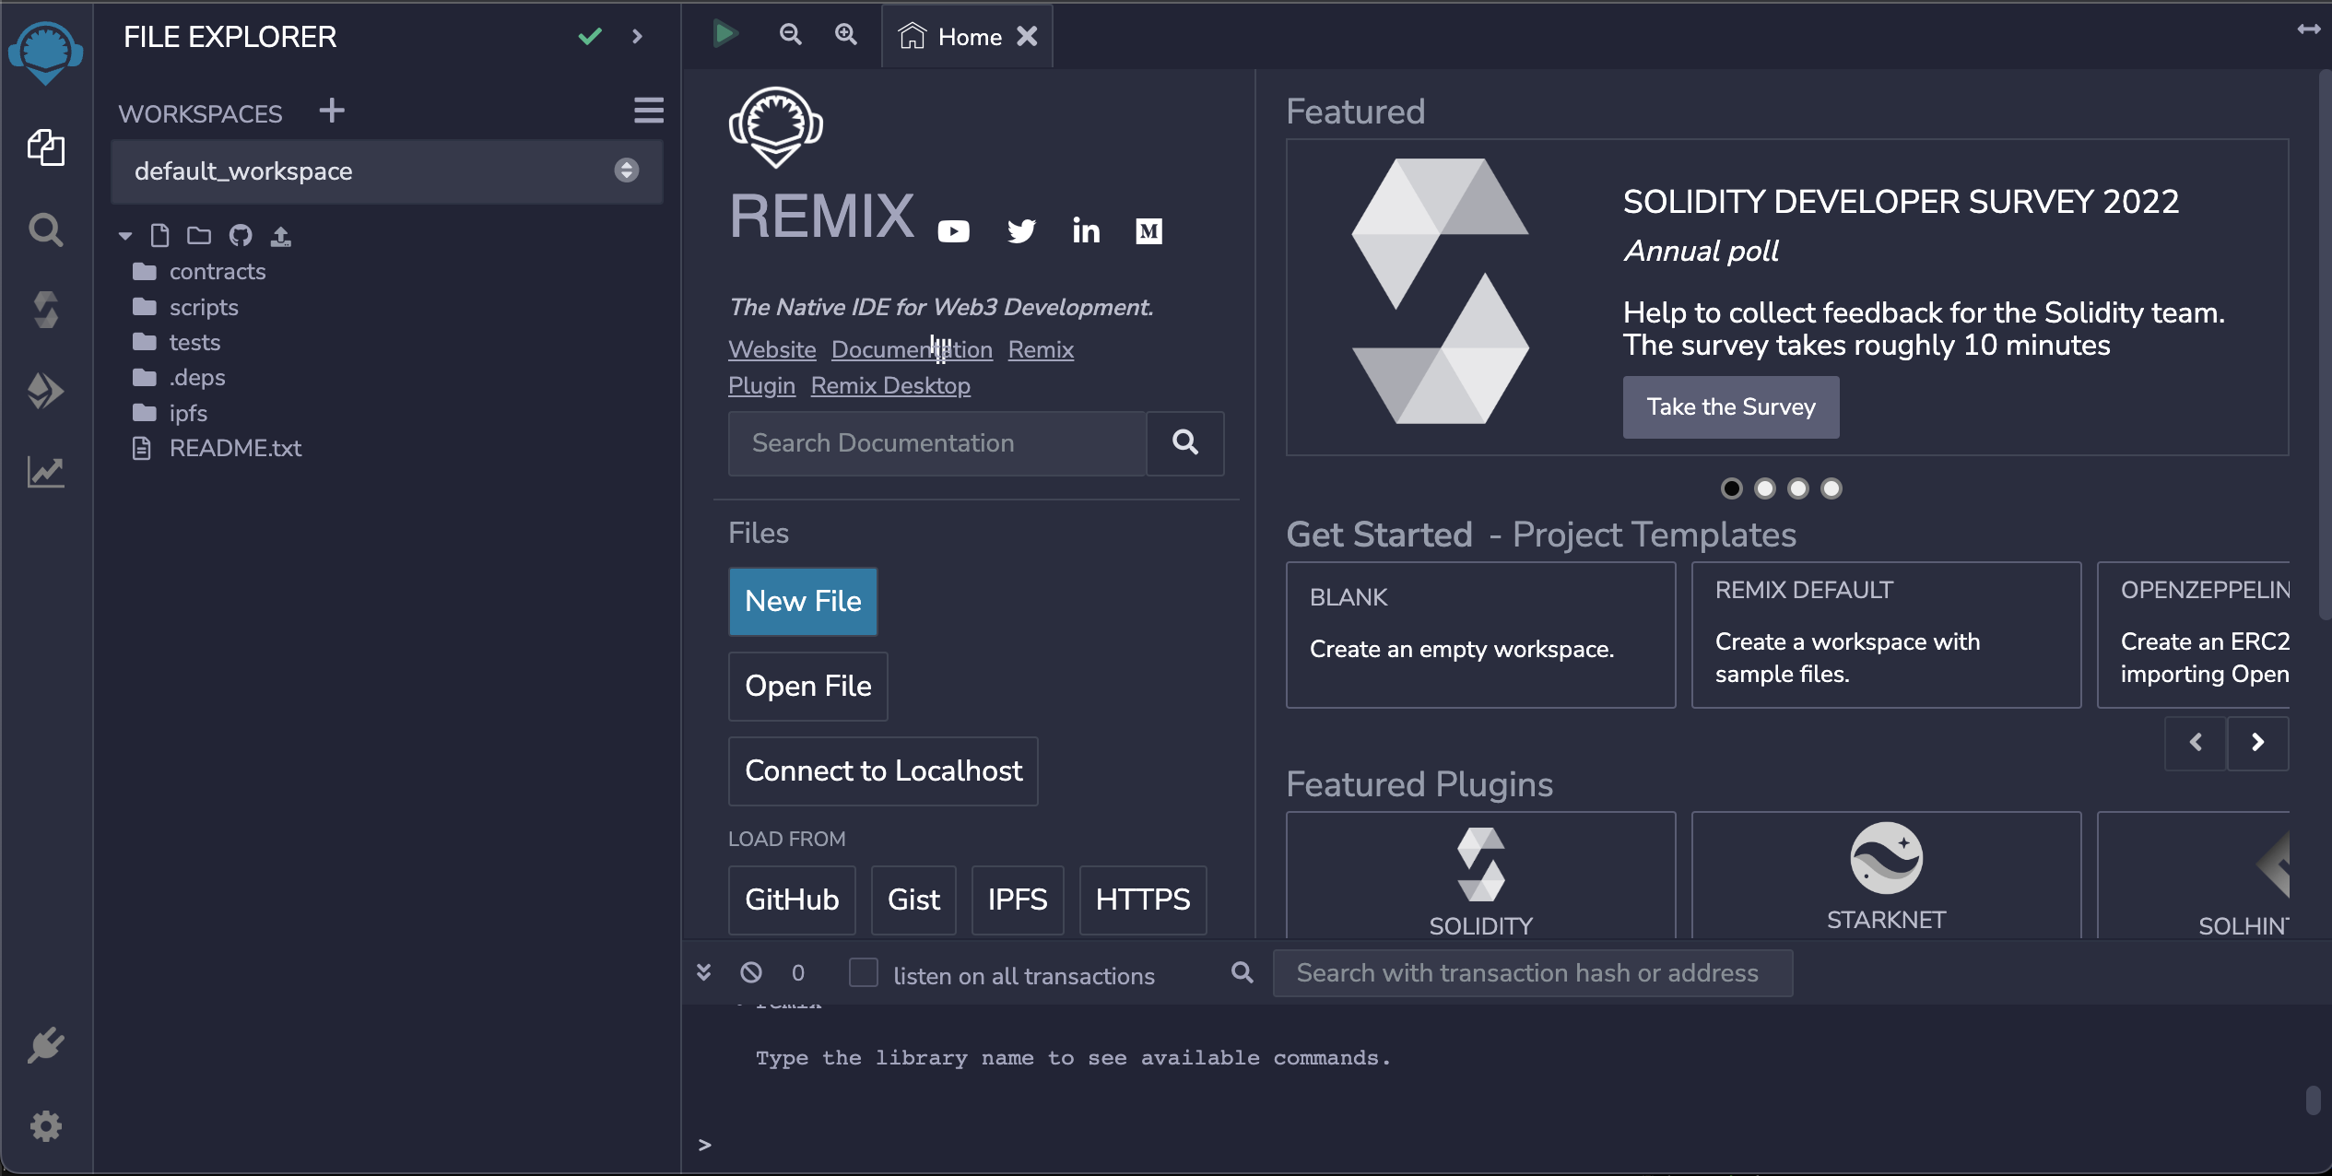This screenshot has height=1176, width=2332.
Task: Click the publish to GitHub gist icon
Action: coord(241,236)
